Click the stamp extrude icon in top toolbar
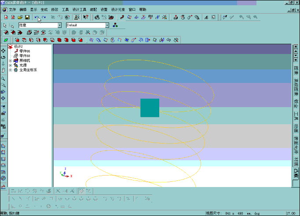The height and width of the screenshot is (216, 300). pos(176,18)
